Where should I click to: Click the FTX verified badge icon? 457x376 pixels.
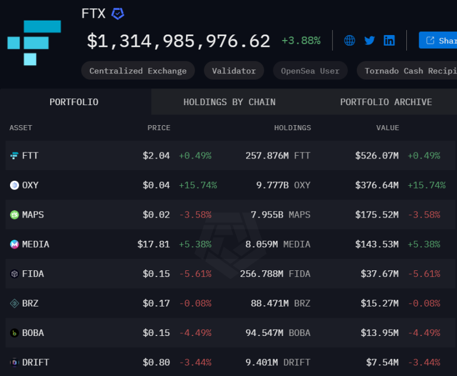117,14
